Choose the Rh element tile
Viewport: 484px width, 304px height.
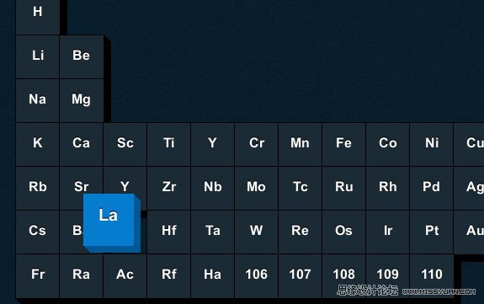(x=388, y=188)
